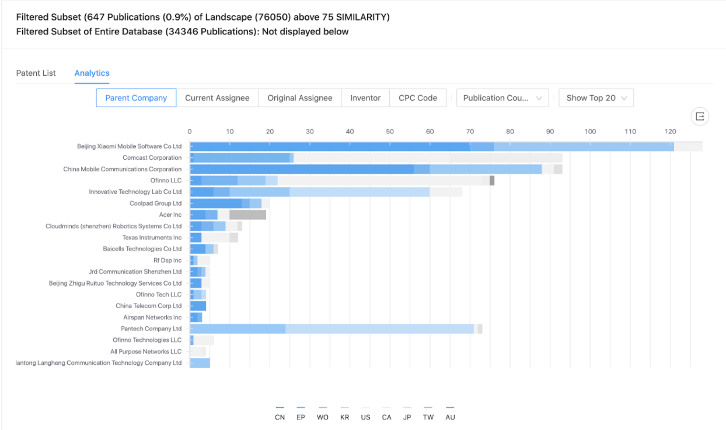
Task: Click the Beijing Xiaomi Mobile Software bar
Action: 446,146
